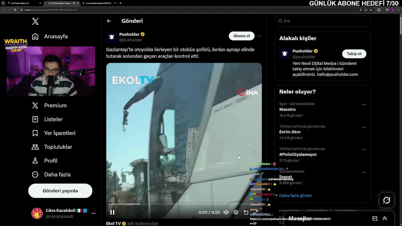
Task: Click the address bar URL
Action: point(51,10)
